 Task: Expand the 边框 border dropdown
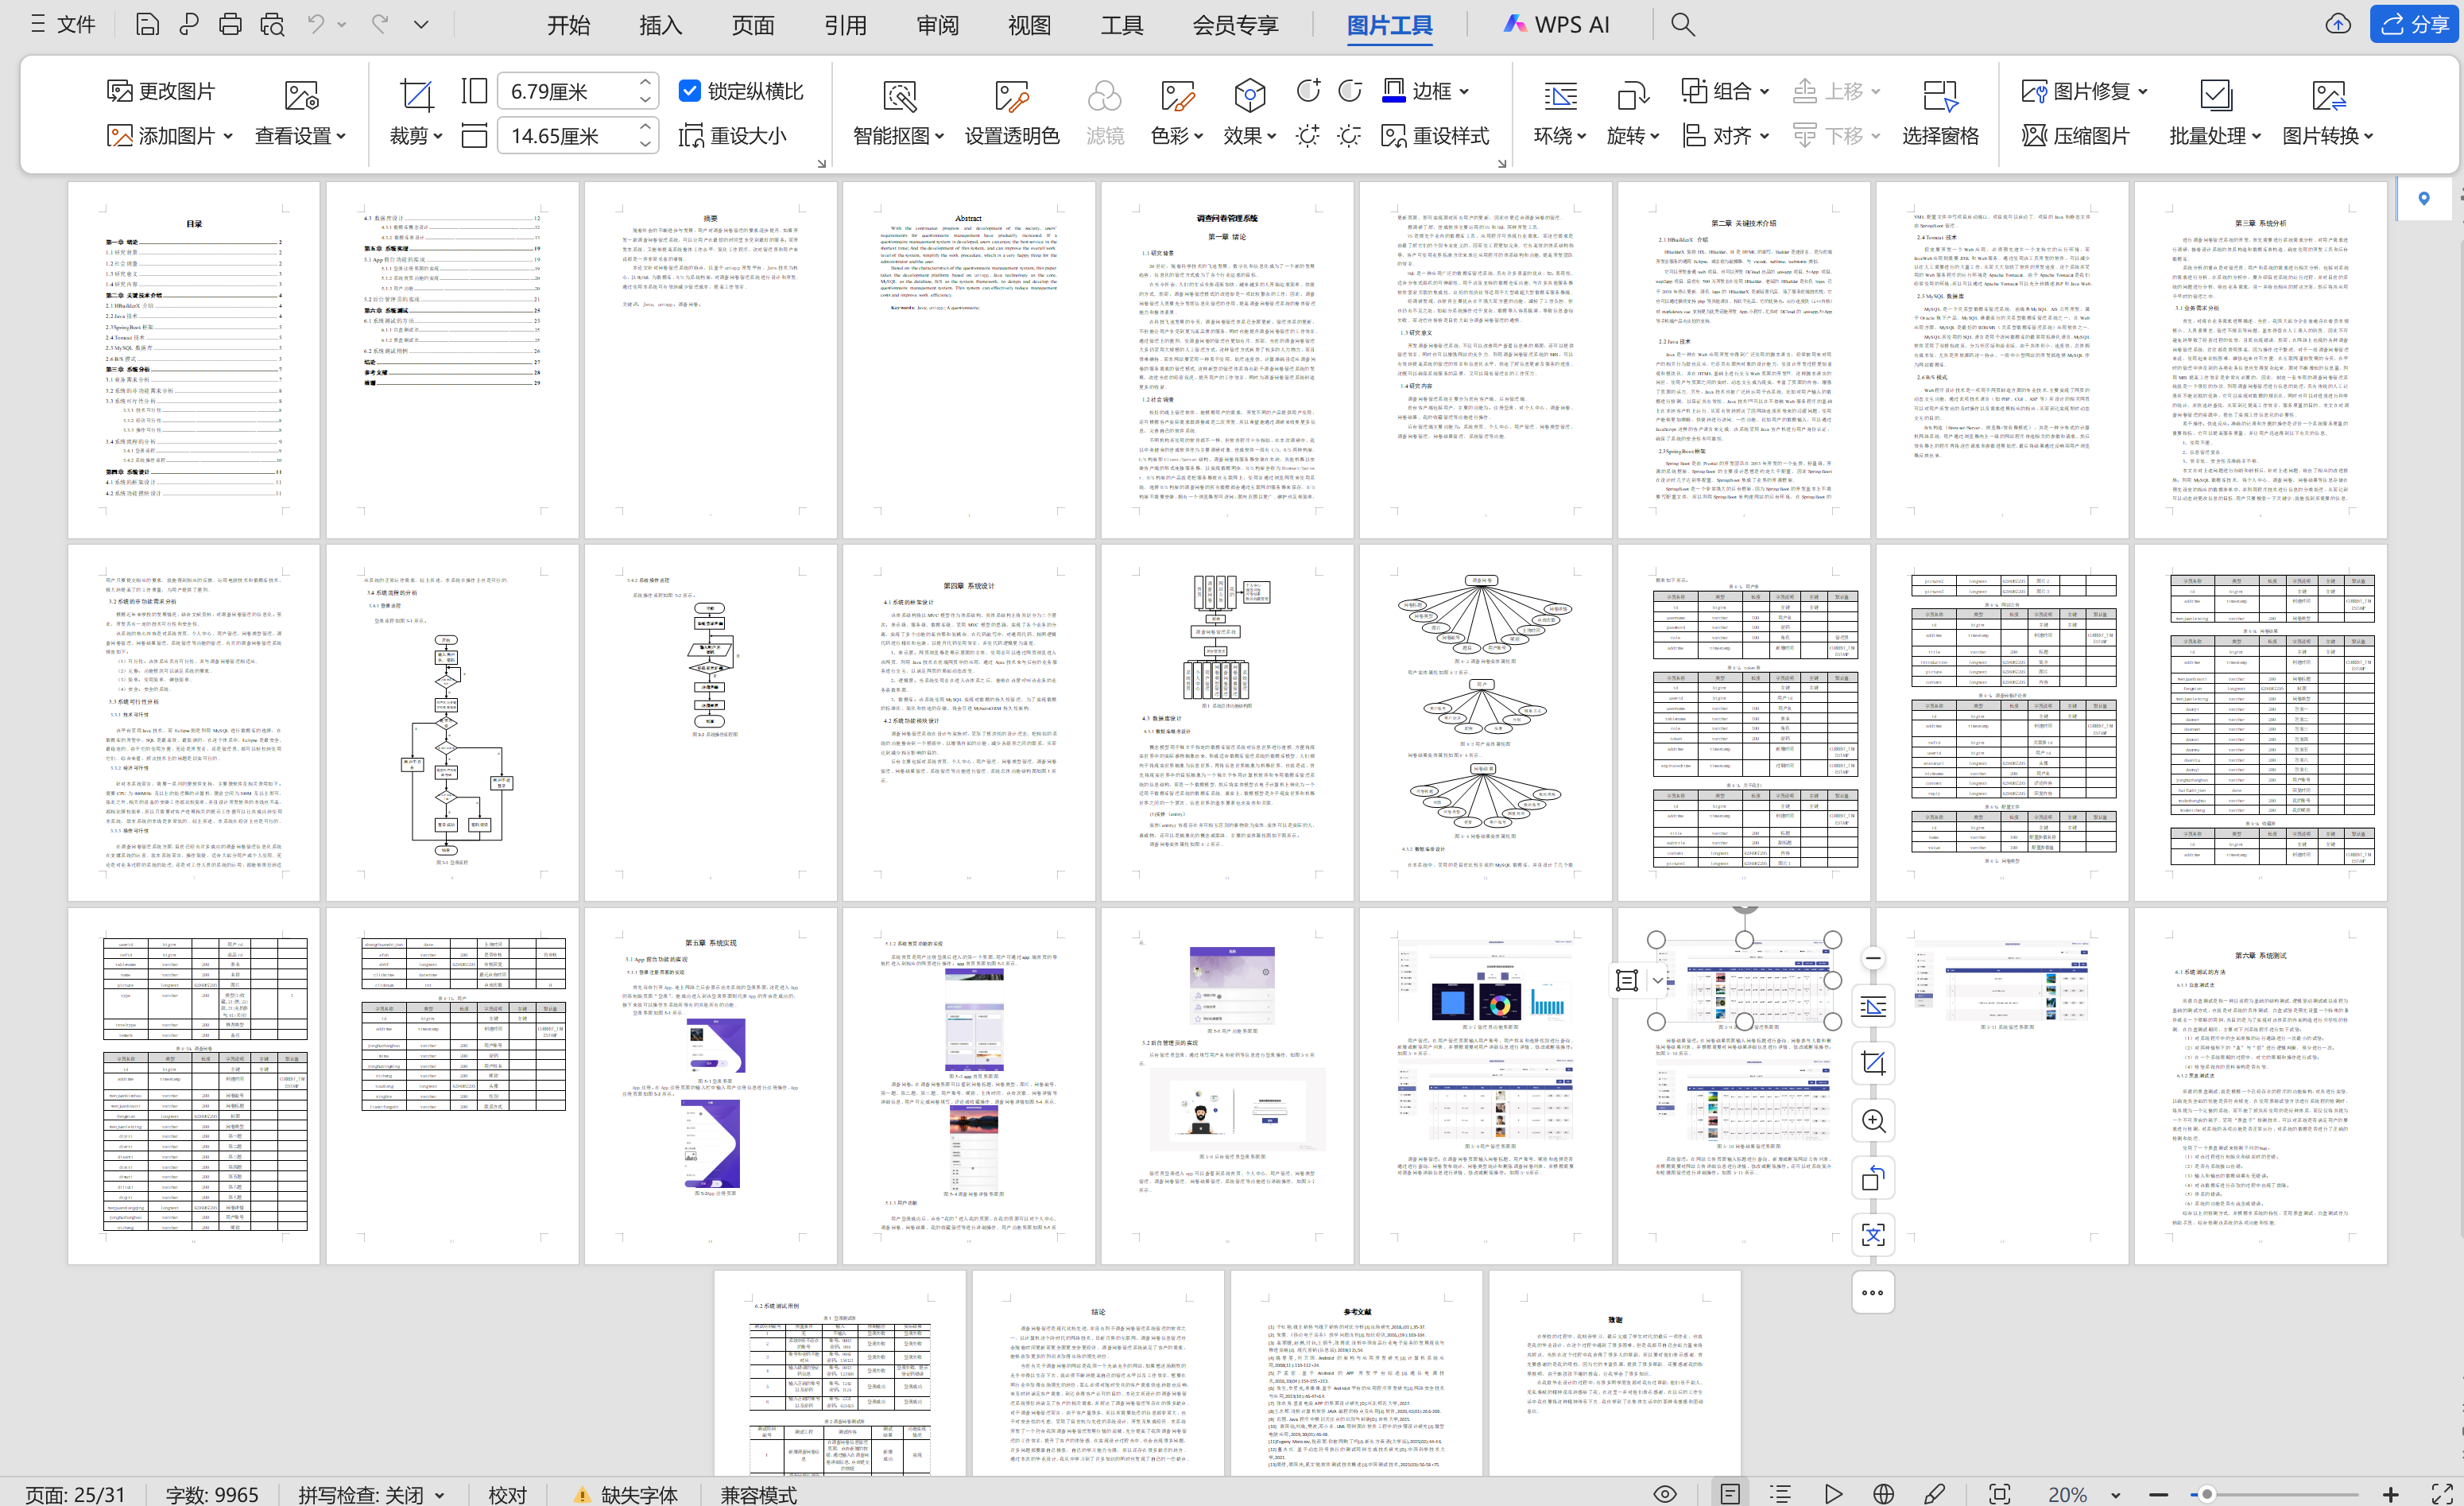coord(1464,91)
